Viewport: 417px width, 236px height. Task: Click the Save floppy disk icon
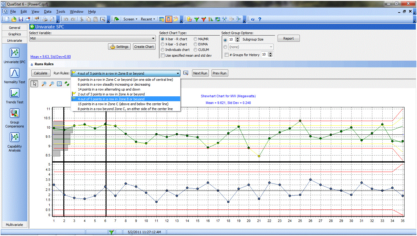pos(21,19)
